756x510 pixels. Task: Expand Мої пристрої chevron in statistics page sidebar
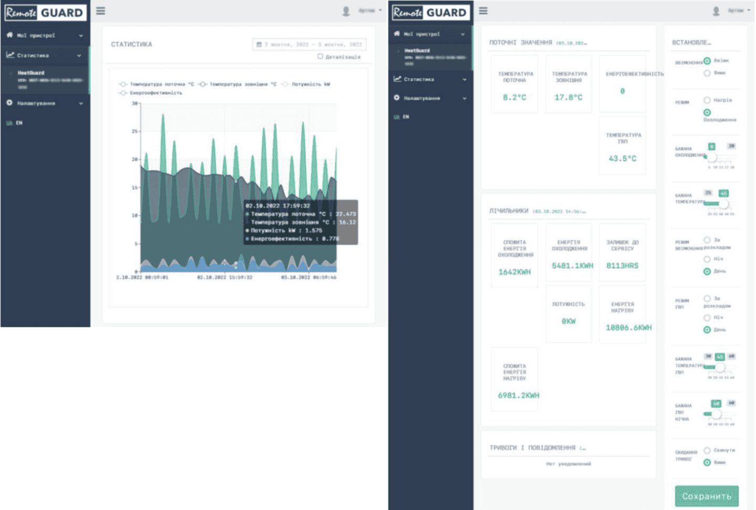(x=81, y=36)
